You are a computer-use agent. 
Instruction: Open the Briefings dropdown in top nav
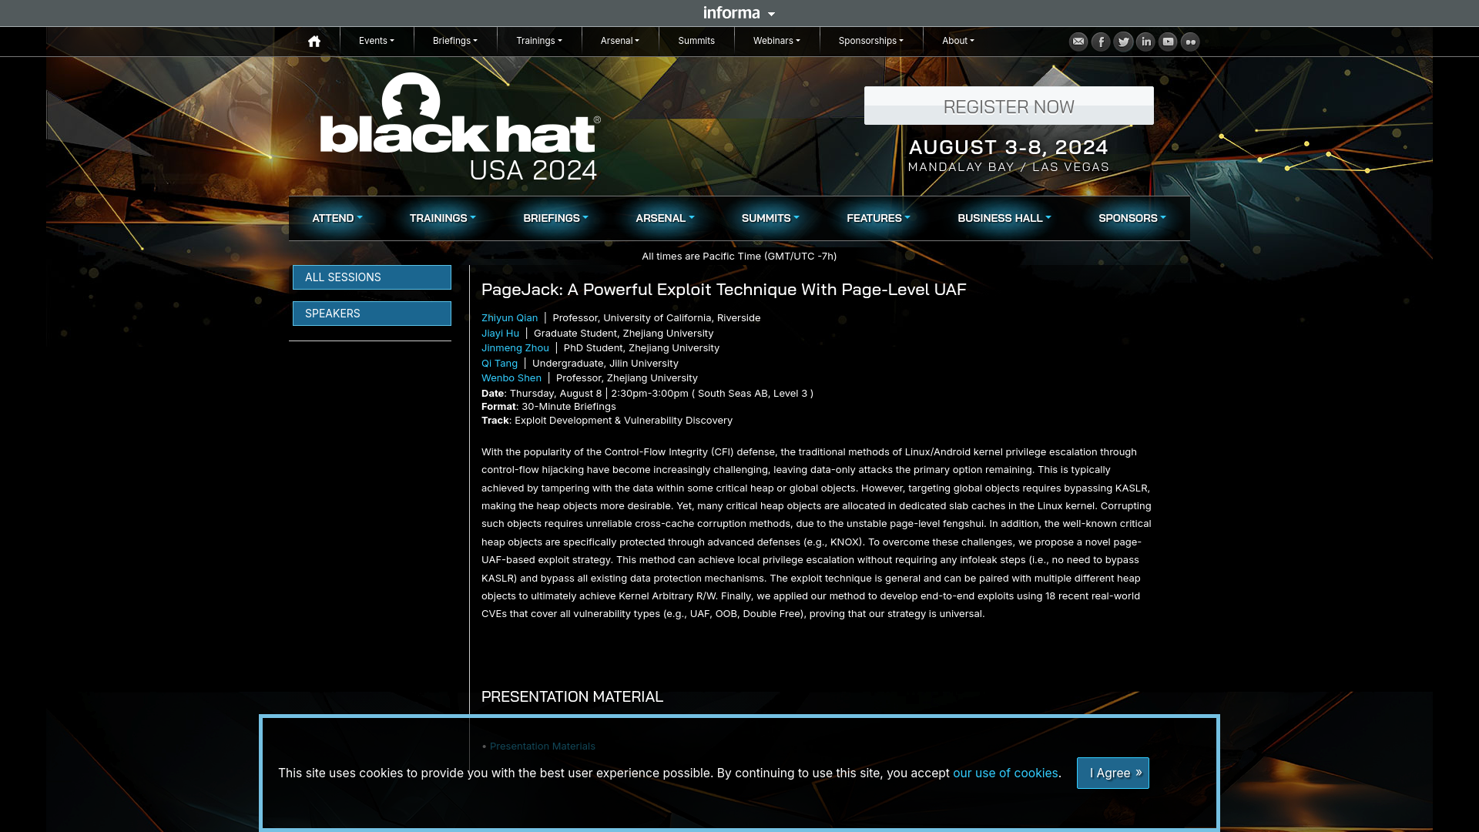(454, 41)
